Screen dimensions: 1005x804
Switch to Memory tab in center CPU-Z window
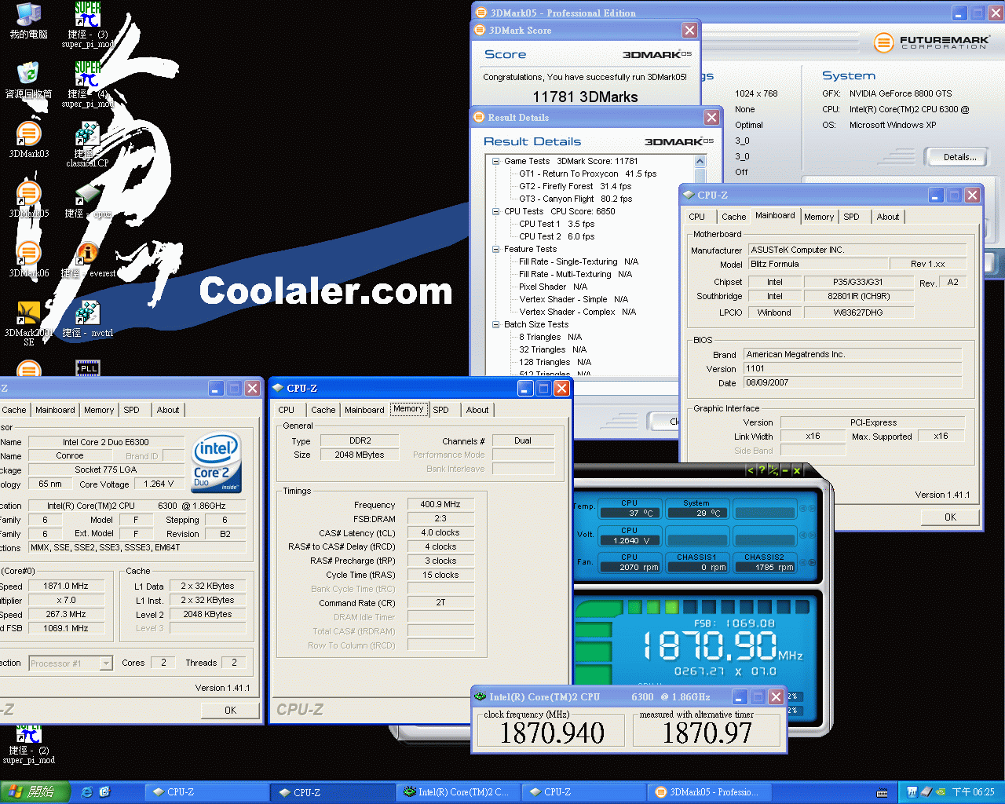tap(408, 409)
